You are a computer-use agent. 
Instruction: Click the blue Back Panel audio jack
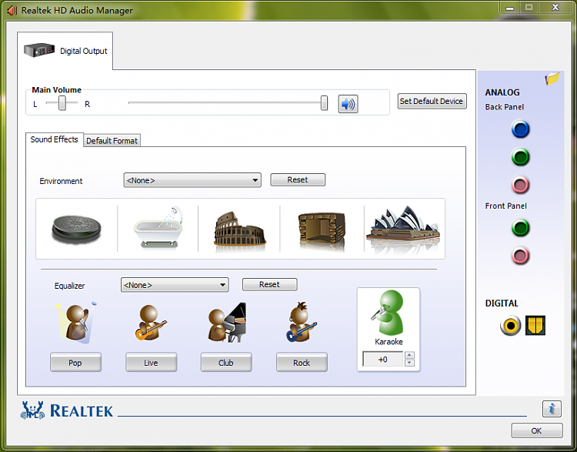tap(520, 129)
